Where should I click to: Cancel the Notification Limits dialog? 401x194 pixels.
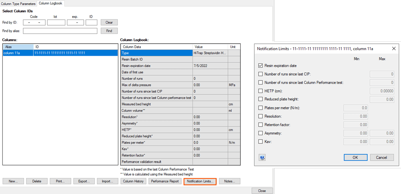pyautogui.click(x=381, y=158)
